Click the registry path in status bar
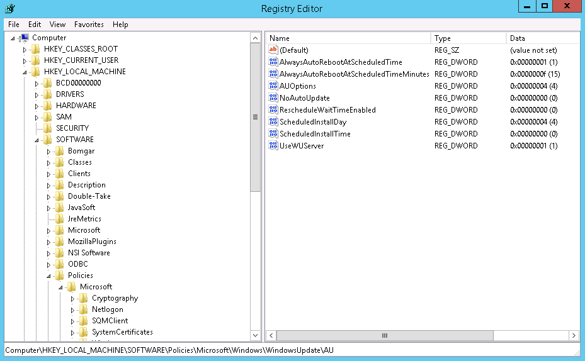The height and width of the screenshot is (361, 585). tap(169, 350)
